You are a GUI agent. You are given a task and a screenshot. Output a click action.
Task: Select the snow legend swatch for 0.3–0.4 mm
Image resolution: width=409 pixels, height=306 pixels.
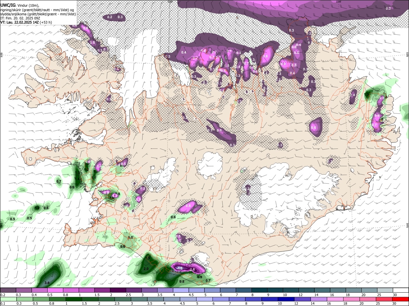tap(24, 290)
